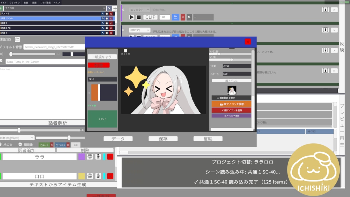Click the microphone icon for ロロ speaker
This screenshot has height=197, width=350.
coord(98,176)
